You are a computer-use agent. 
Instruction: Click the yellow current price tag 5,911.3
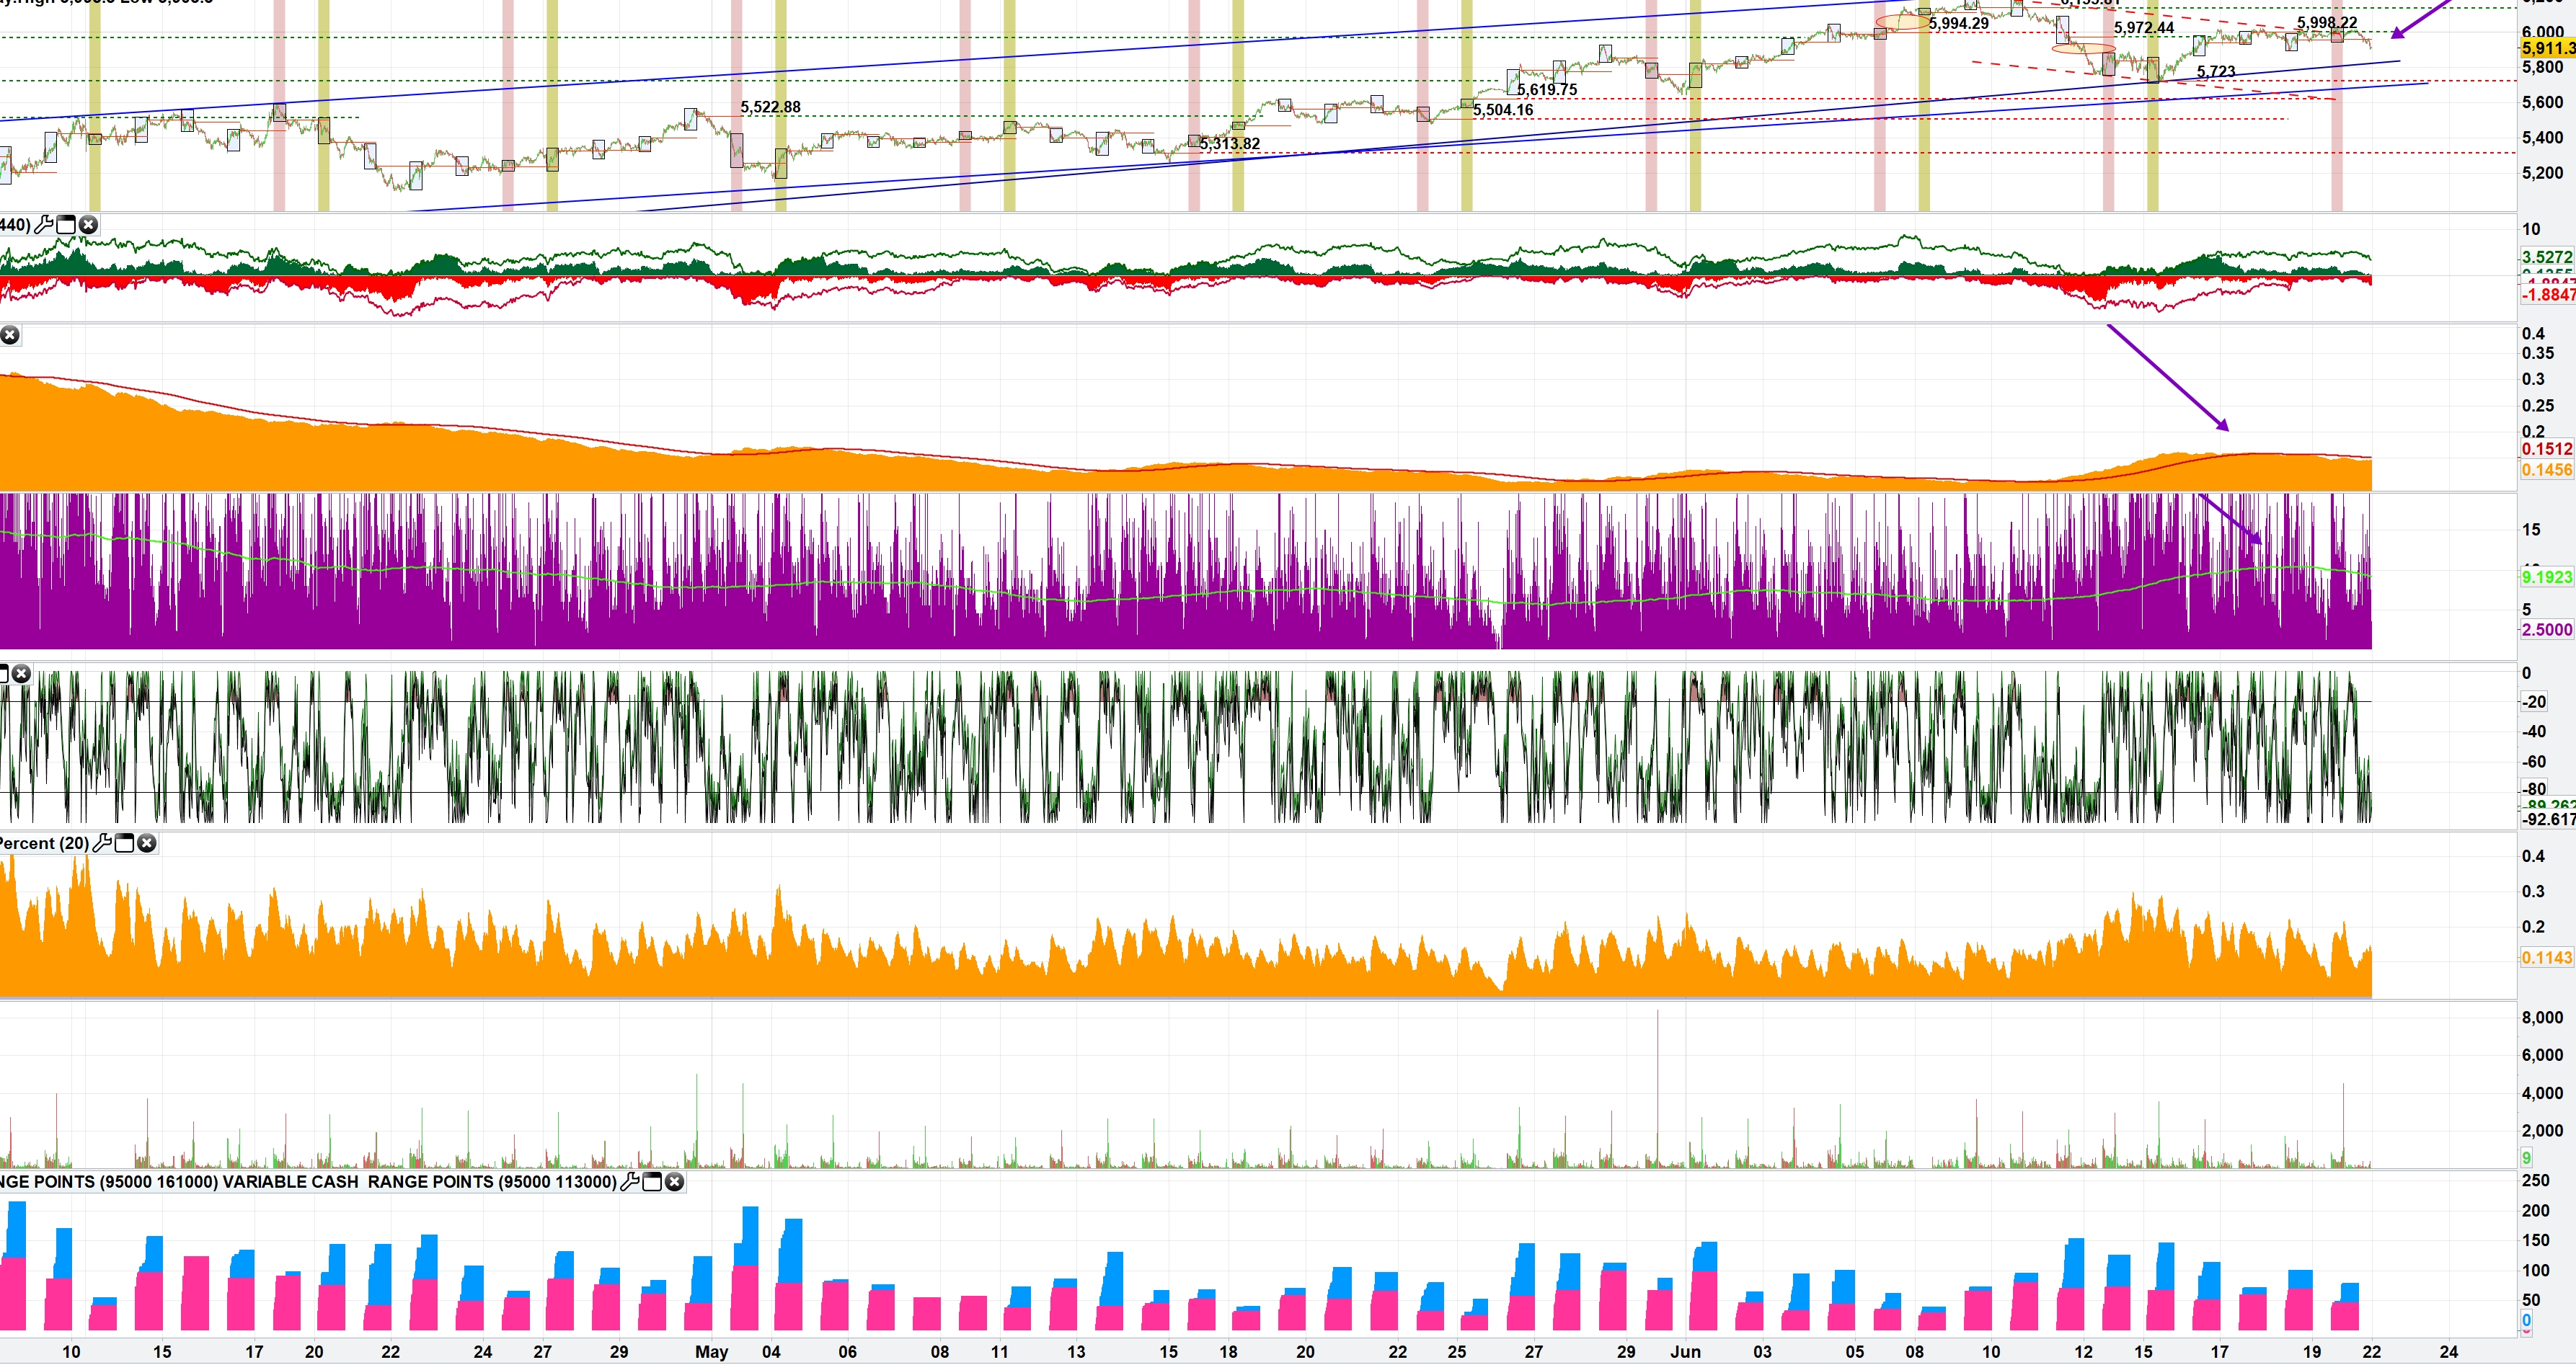pyautogui.click(x=2548, y=48)
